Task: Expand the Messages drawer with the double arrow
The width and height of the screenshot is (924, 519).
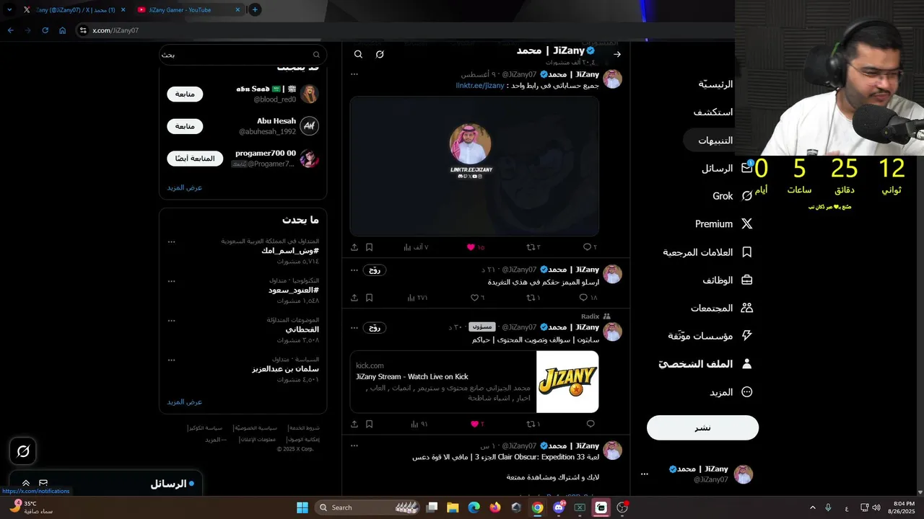Action: (x=25, y=483)
